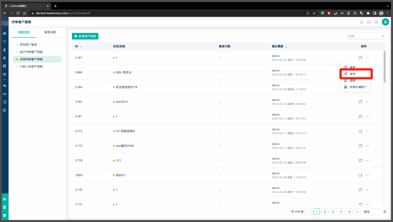Filter by 未发布的客户旅程
The image size is (393, 222).
[37, 59]
